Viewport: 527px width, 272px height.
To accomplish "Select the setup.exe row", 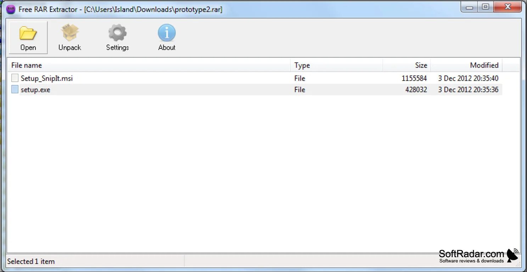I will (x=35, y=89).
